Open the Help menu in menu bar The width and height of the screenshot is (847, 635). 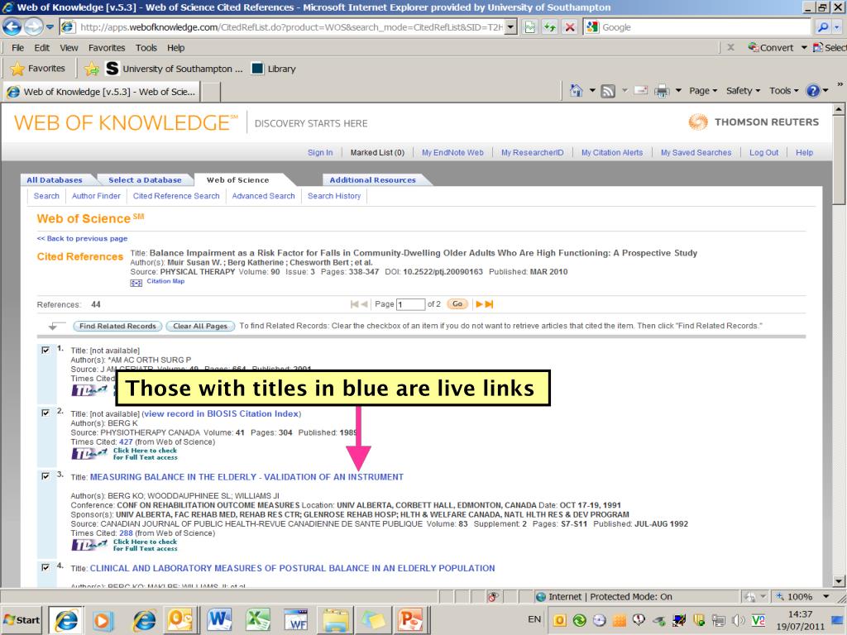[x=175, y=47]
